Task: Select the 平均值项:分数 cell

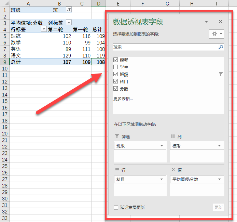Action: pyautogui.click(x=28, y=23)
